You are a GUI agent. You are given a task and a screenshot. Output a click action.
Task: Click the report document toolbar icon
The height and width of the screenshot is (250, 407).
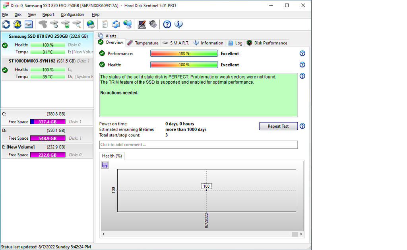[105, 25]
